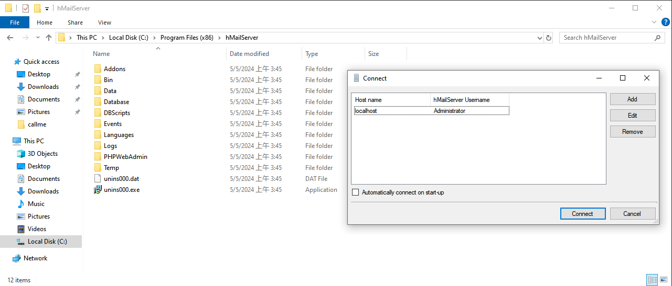Select the PHPWebAdmin folder icon
Image resolution: width=672 pixels, height=286 pixels.
(x=98, y=157)
